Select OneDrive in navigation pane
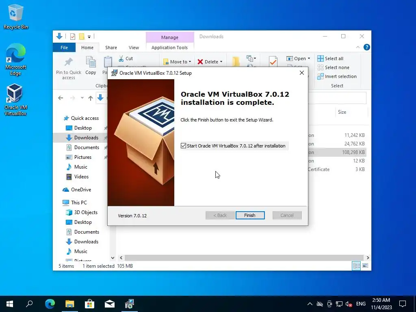This screenshot has width=416, height=312. click(x=77, y=190)
